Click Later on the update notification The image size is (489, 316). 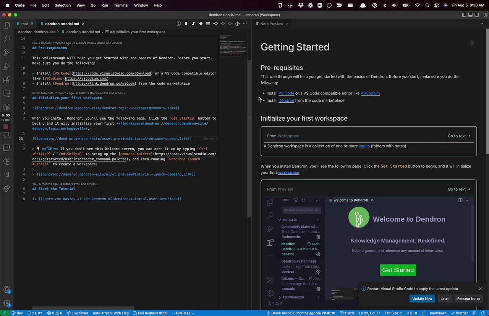click(445, 299)
